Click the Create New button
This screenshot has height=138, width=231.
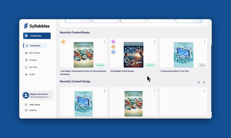[37, 36]
